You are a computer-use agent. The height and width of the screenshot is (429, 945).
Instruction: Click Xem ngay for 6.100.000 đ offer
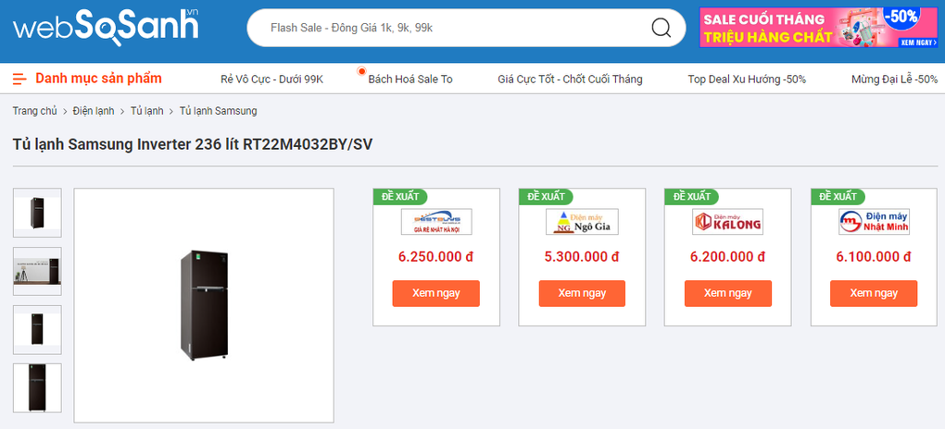(874, 294)
